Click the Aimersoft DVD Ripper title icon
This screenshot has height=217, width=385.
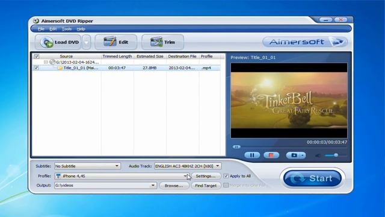click(x=36, y=21)
